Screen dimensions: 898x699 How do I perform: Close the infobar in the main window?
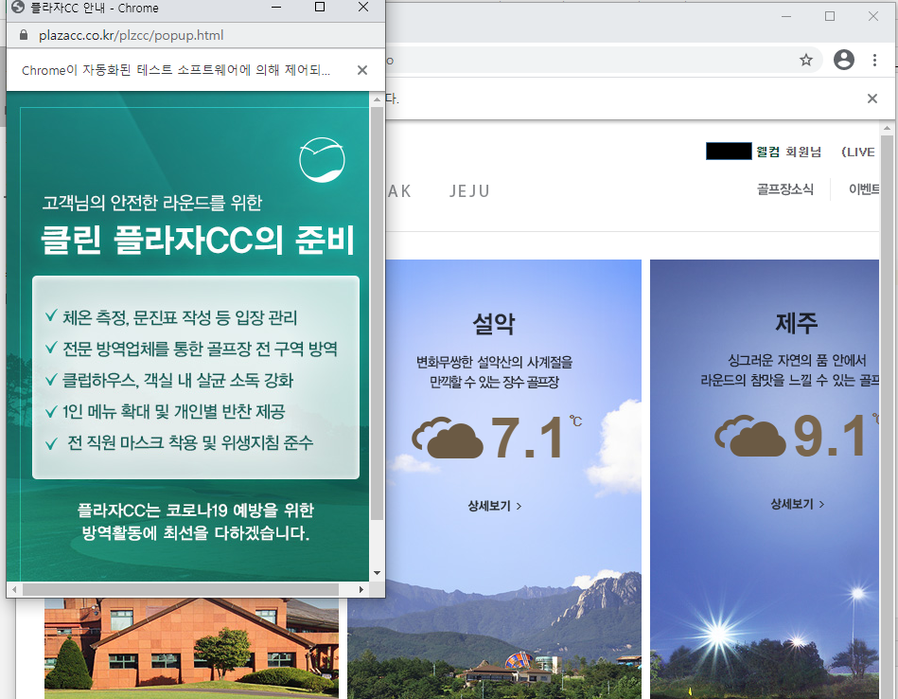(x=872, y=99)
